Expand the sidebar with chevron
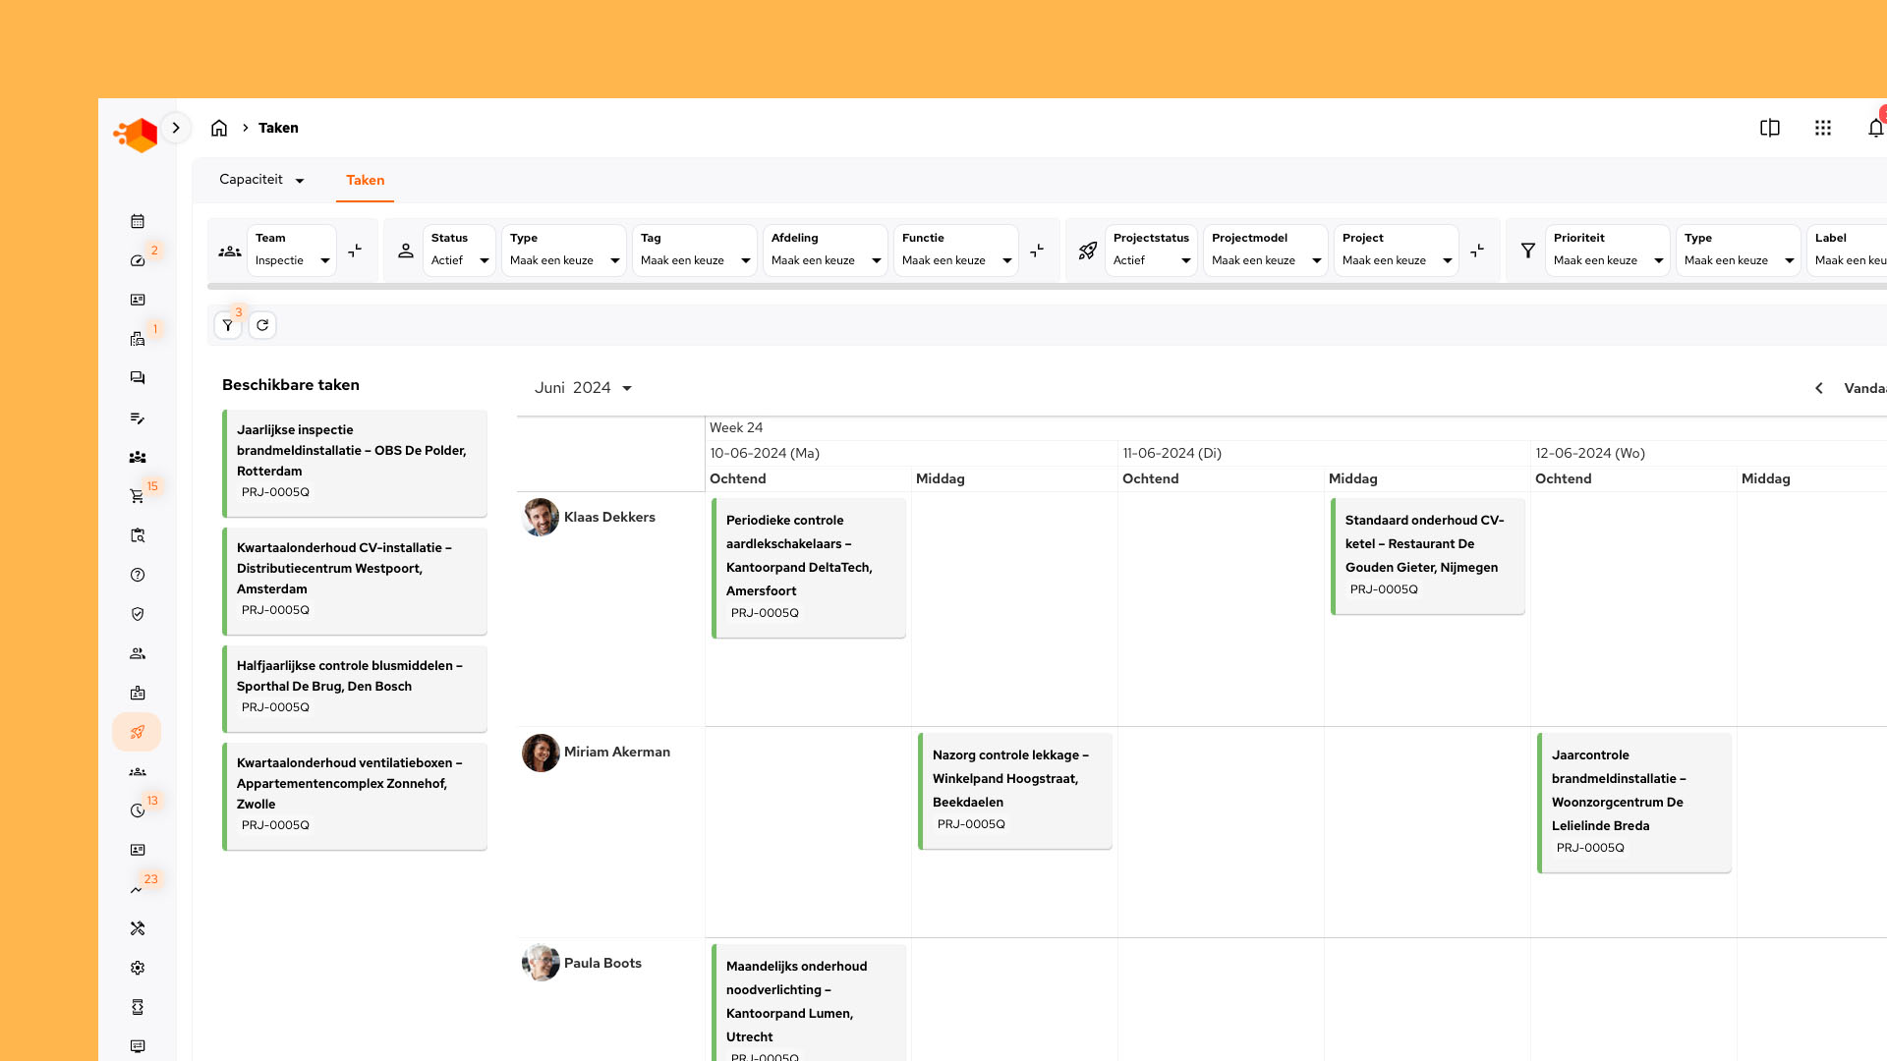This screenshot has height=1061, width=1887. pyautogui.click(x=176, y=128)
